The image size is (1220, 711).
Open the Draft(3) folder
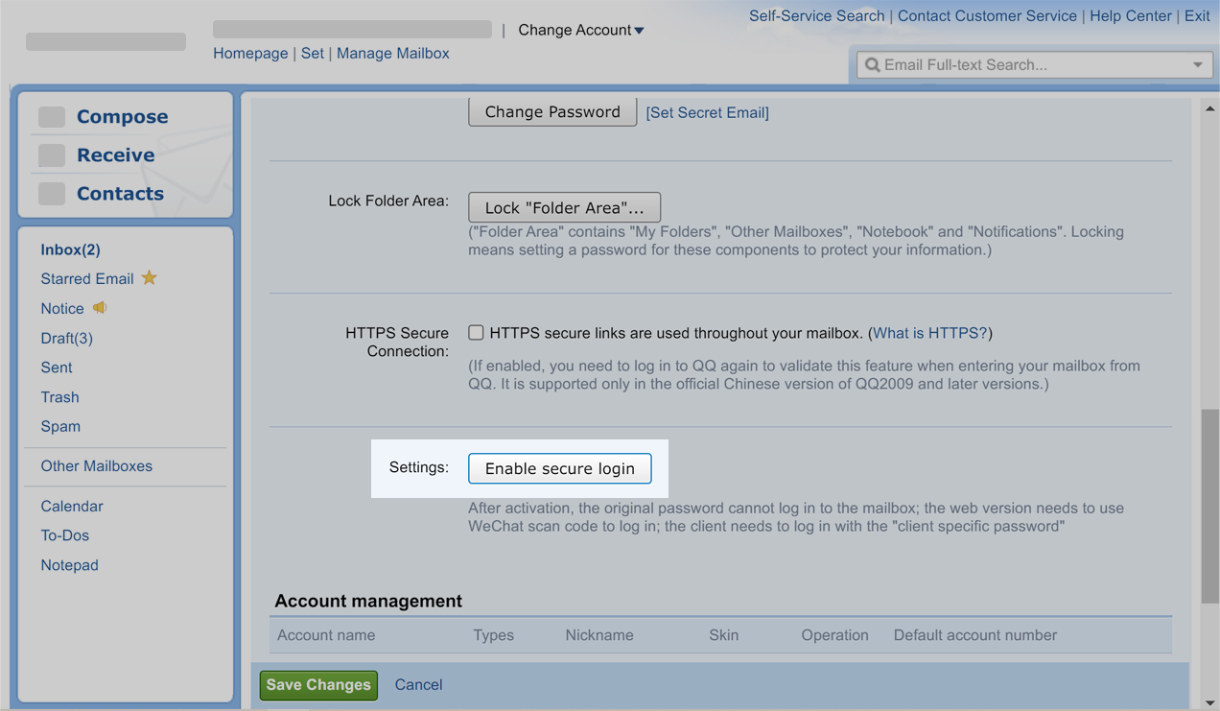(66, 338)
